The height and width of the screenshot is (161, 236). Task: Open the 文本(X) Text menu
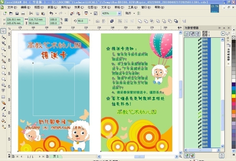(106, 7)
